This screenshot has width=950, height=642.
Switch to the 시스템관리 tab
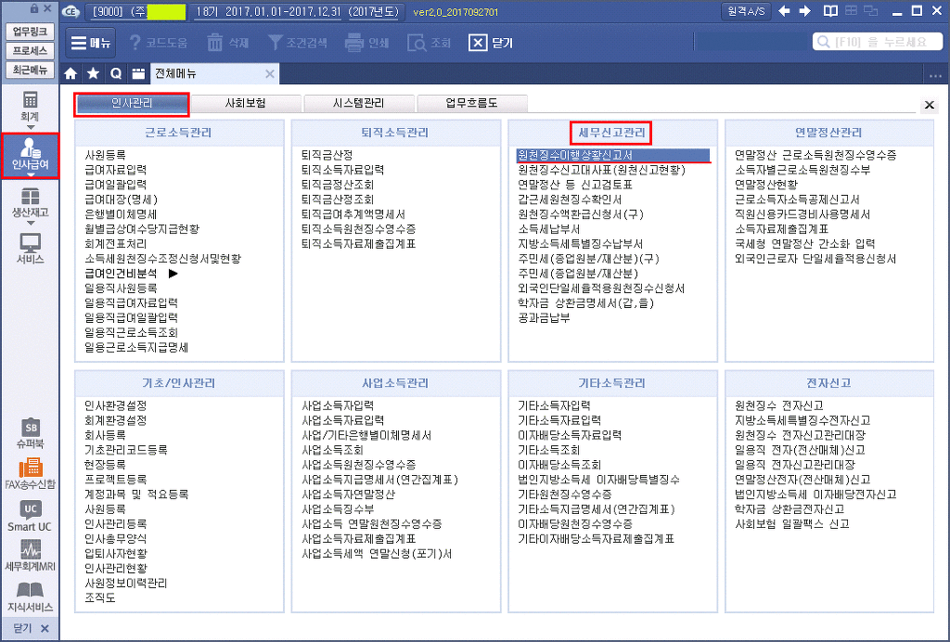click(359, 104)
